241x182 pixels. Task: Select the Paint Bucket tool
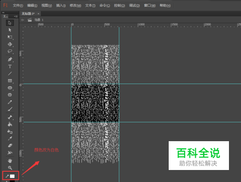pos(10,124)
